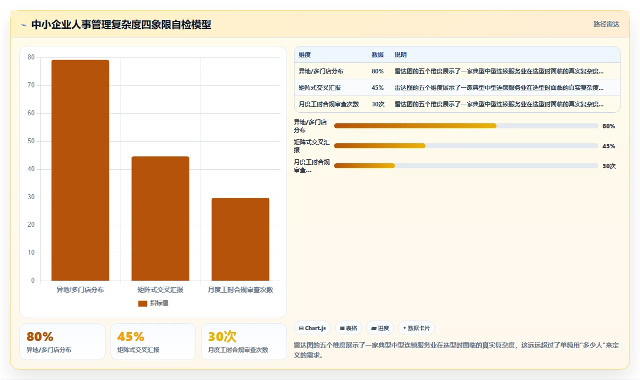The image size is (640, 380).
Task: Click the 月度工时合规审查次数 x-axis label
Action: [x=240, y=290]
